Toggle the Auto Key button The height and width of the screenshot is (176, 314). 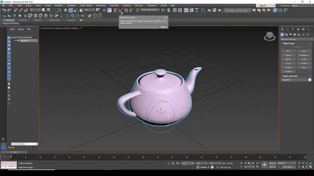(272, 163)
